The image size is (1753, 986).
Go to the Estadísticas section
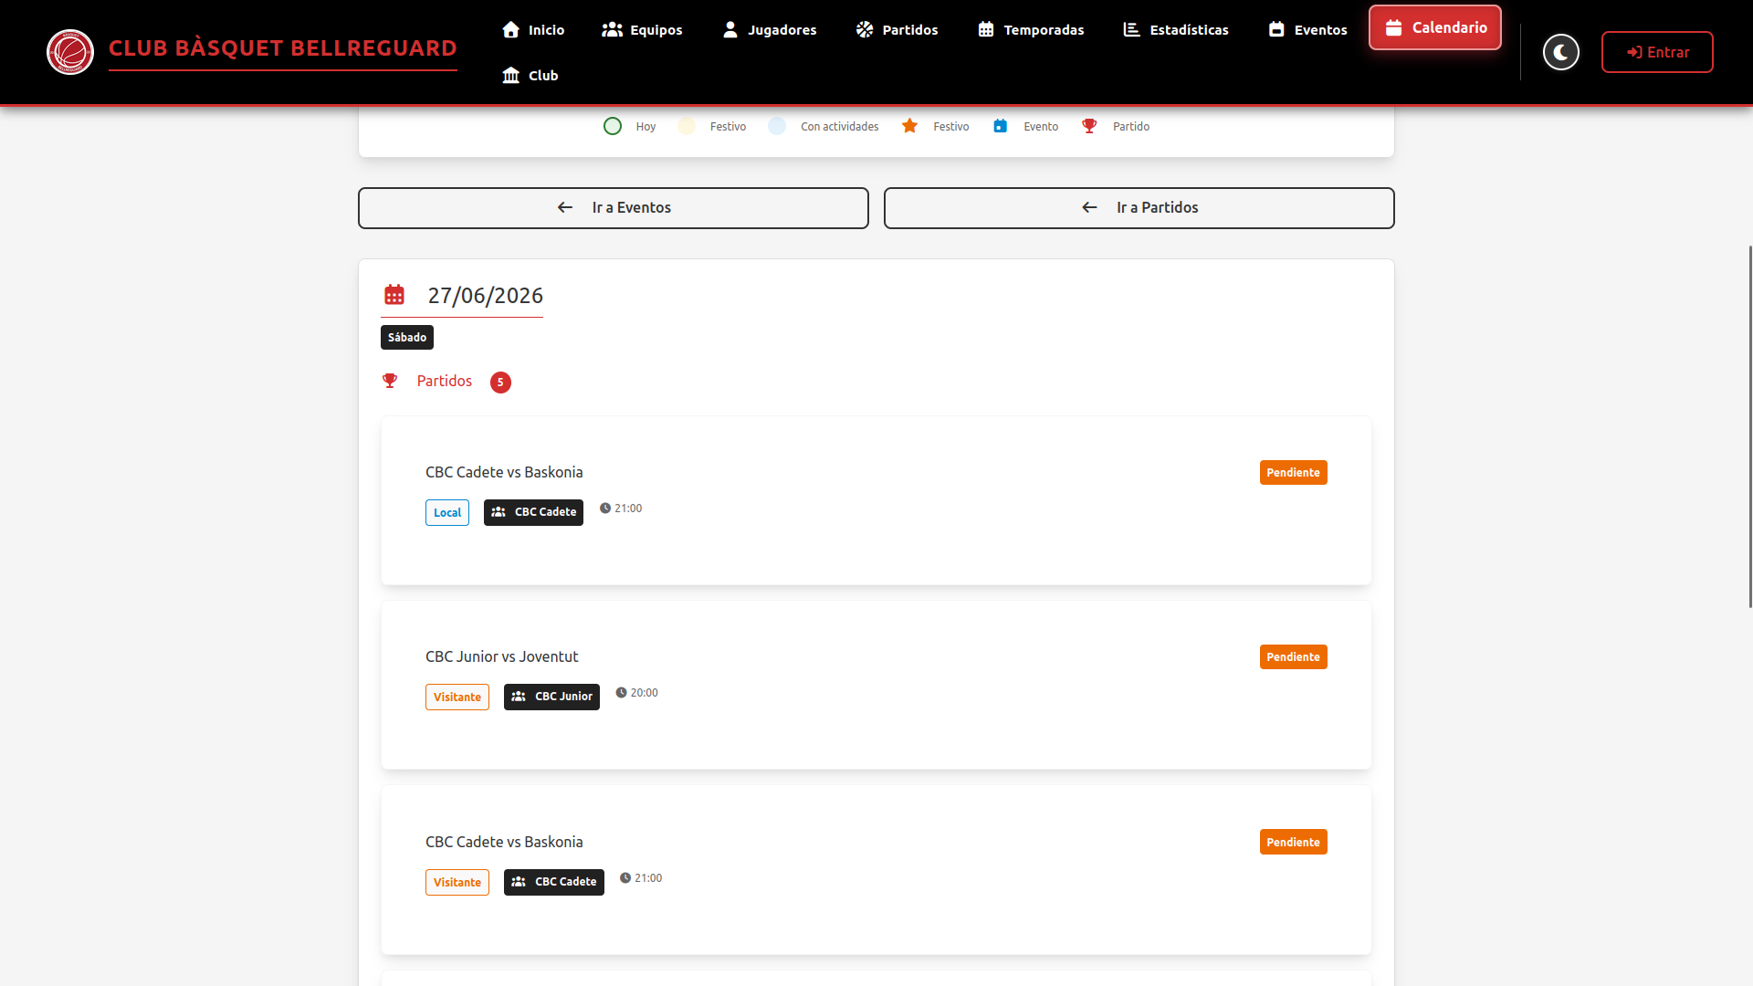pyautogui.click(x=1176, y=29)
